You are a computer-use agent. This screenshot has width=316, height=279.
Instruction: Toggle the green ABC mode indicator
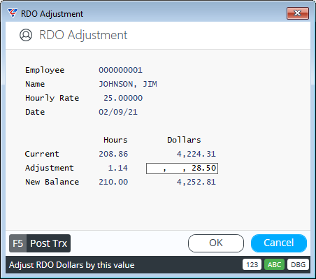(274, 265)
